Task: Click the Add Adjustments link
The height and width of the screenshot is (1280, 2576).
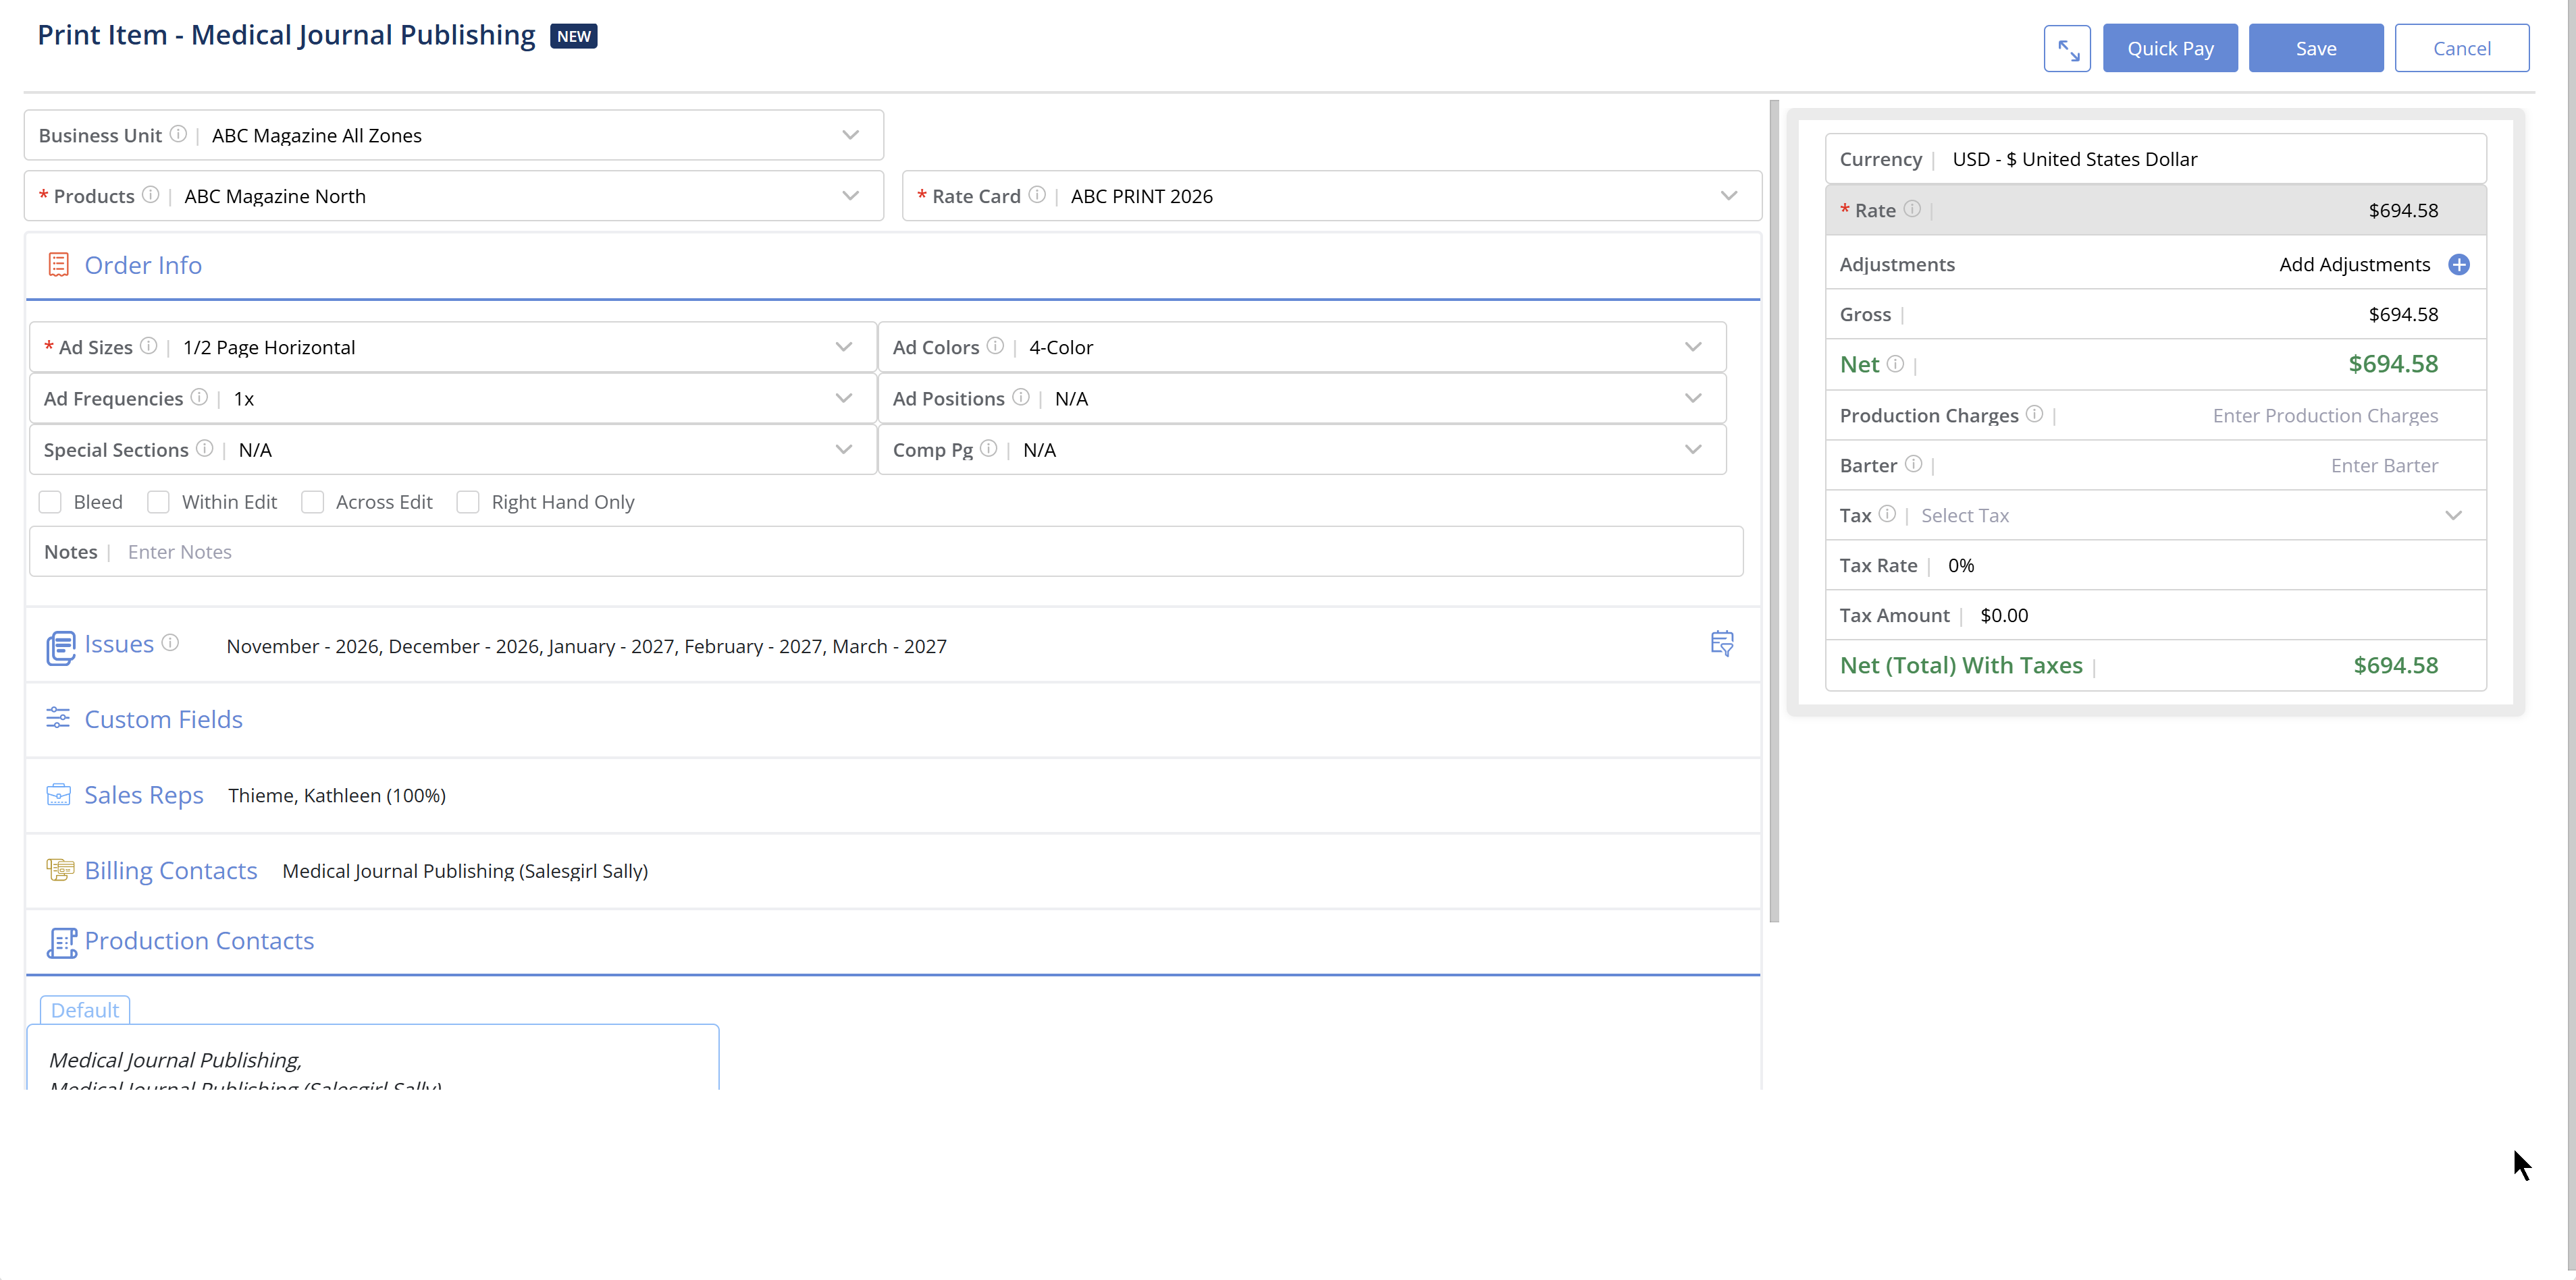Action: pos(2354,264)
